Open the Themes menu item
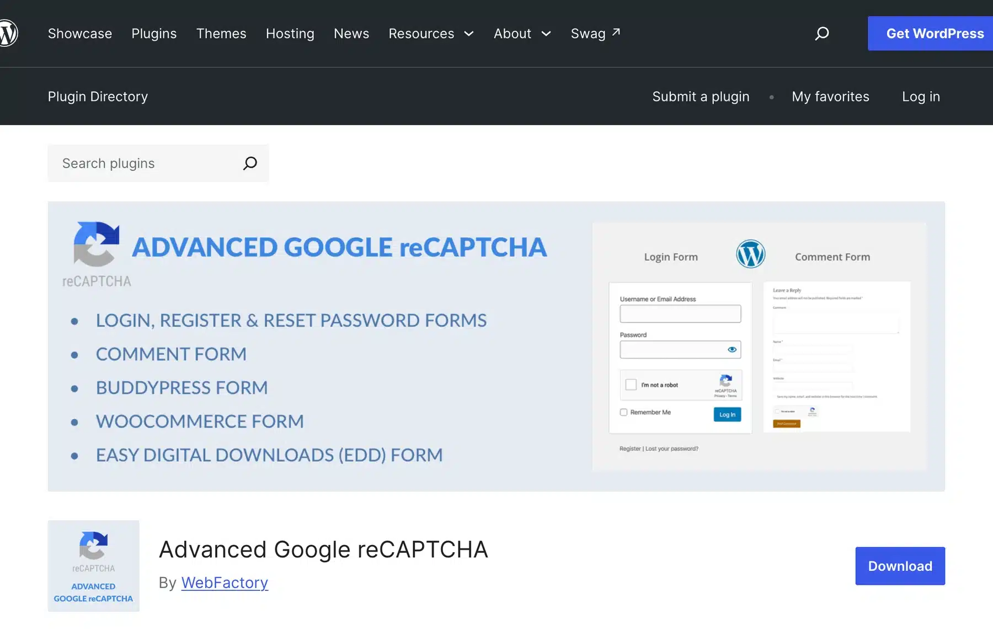This screenshot has height=630, width=993. (x=221, y=34)
